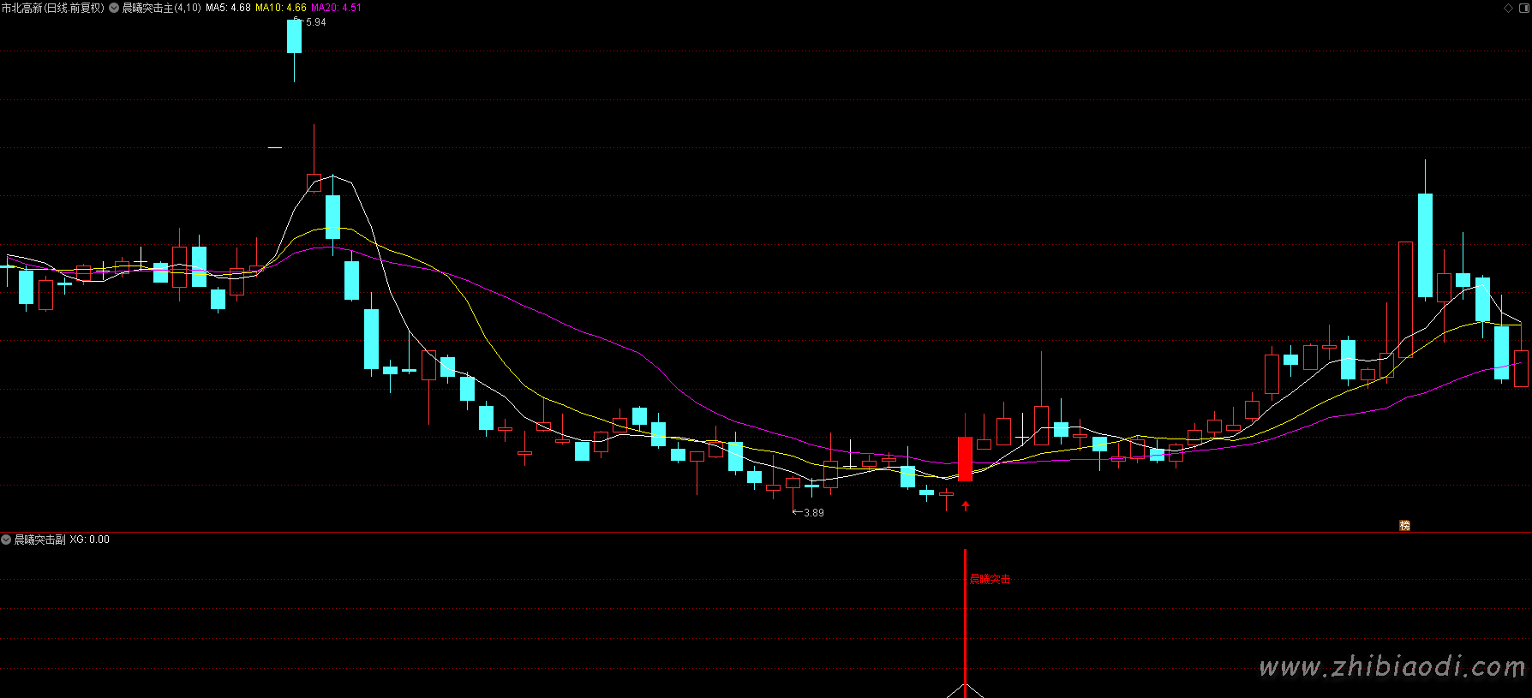Screen dimensions: 1532x698
Task: Open the 晨曦突击主 indicator dropdown arrow
Action: 114,8
